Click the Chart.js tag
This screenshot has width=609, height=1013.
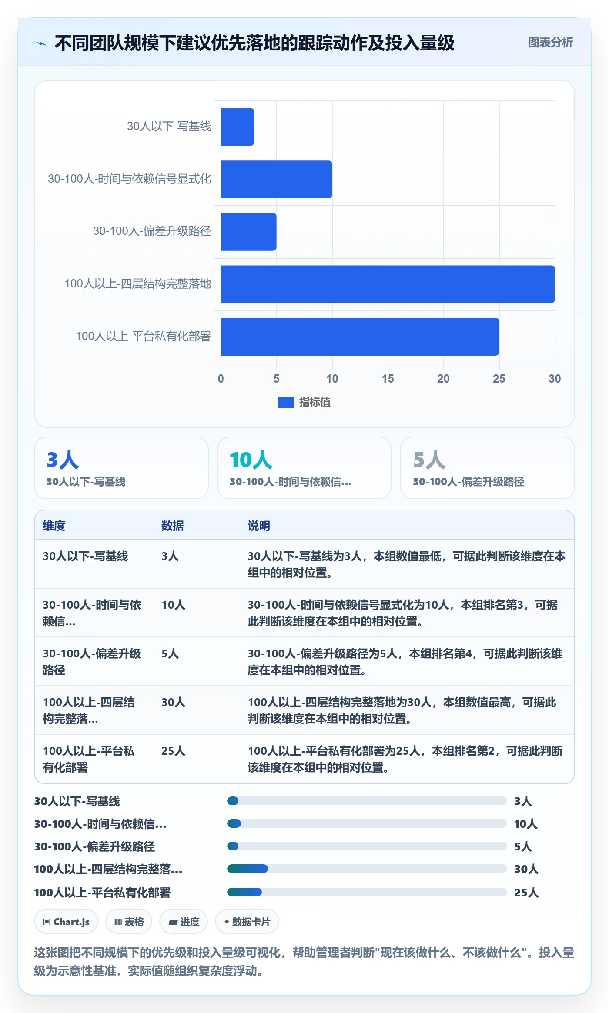point(66,922)
